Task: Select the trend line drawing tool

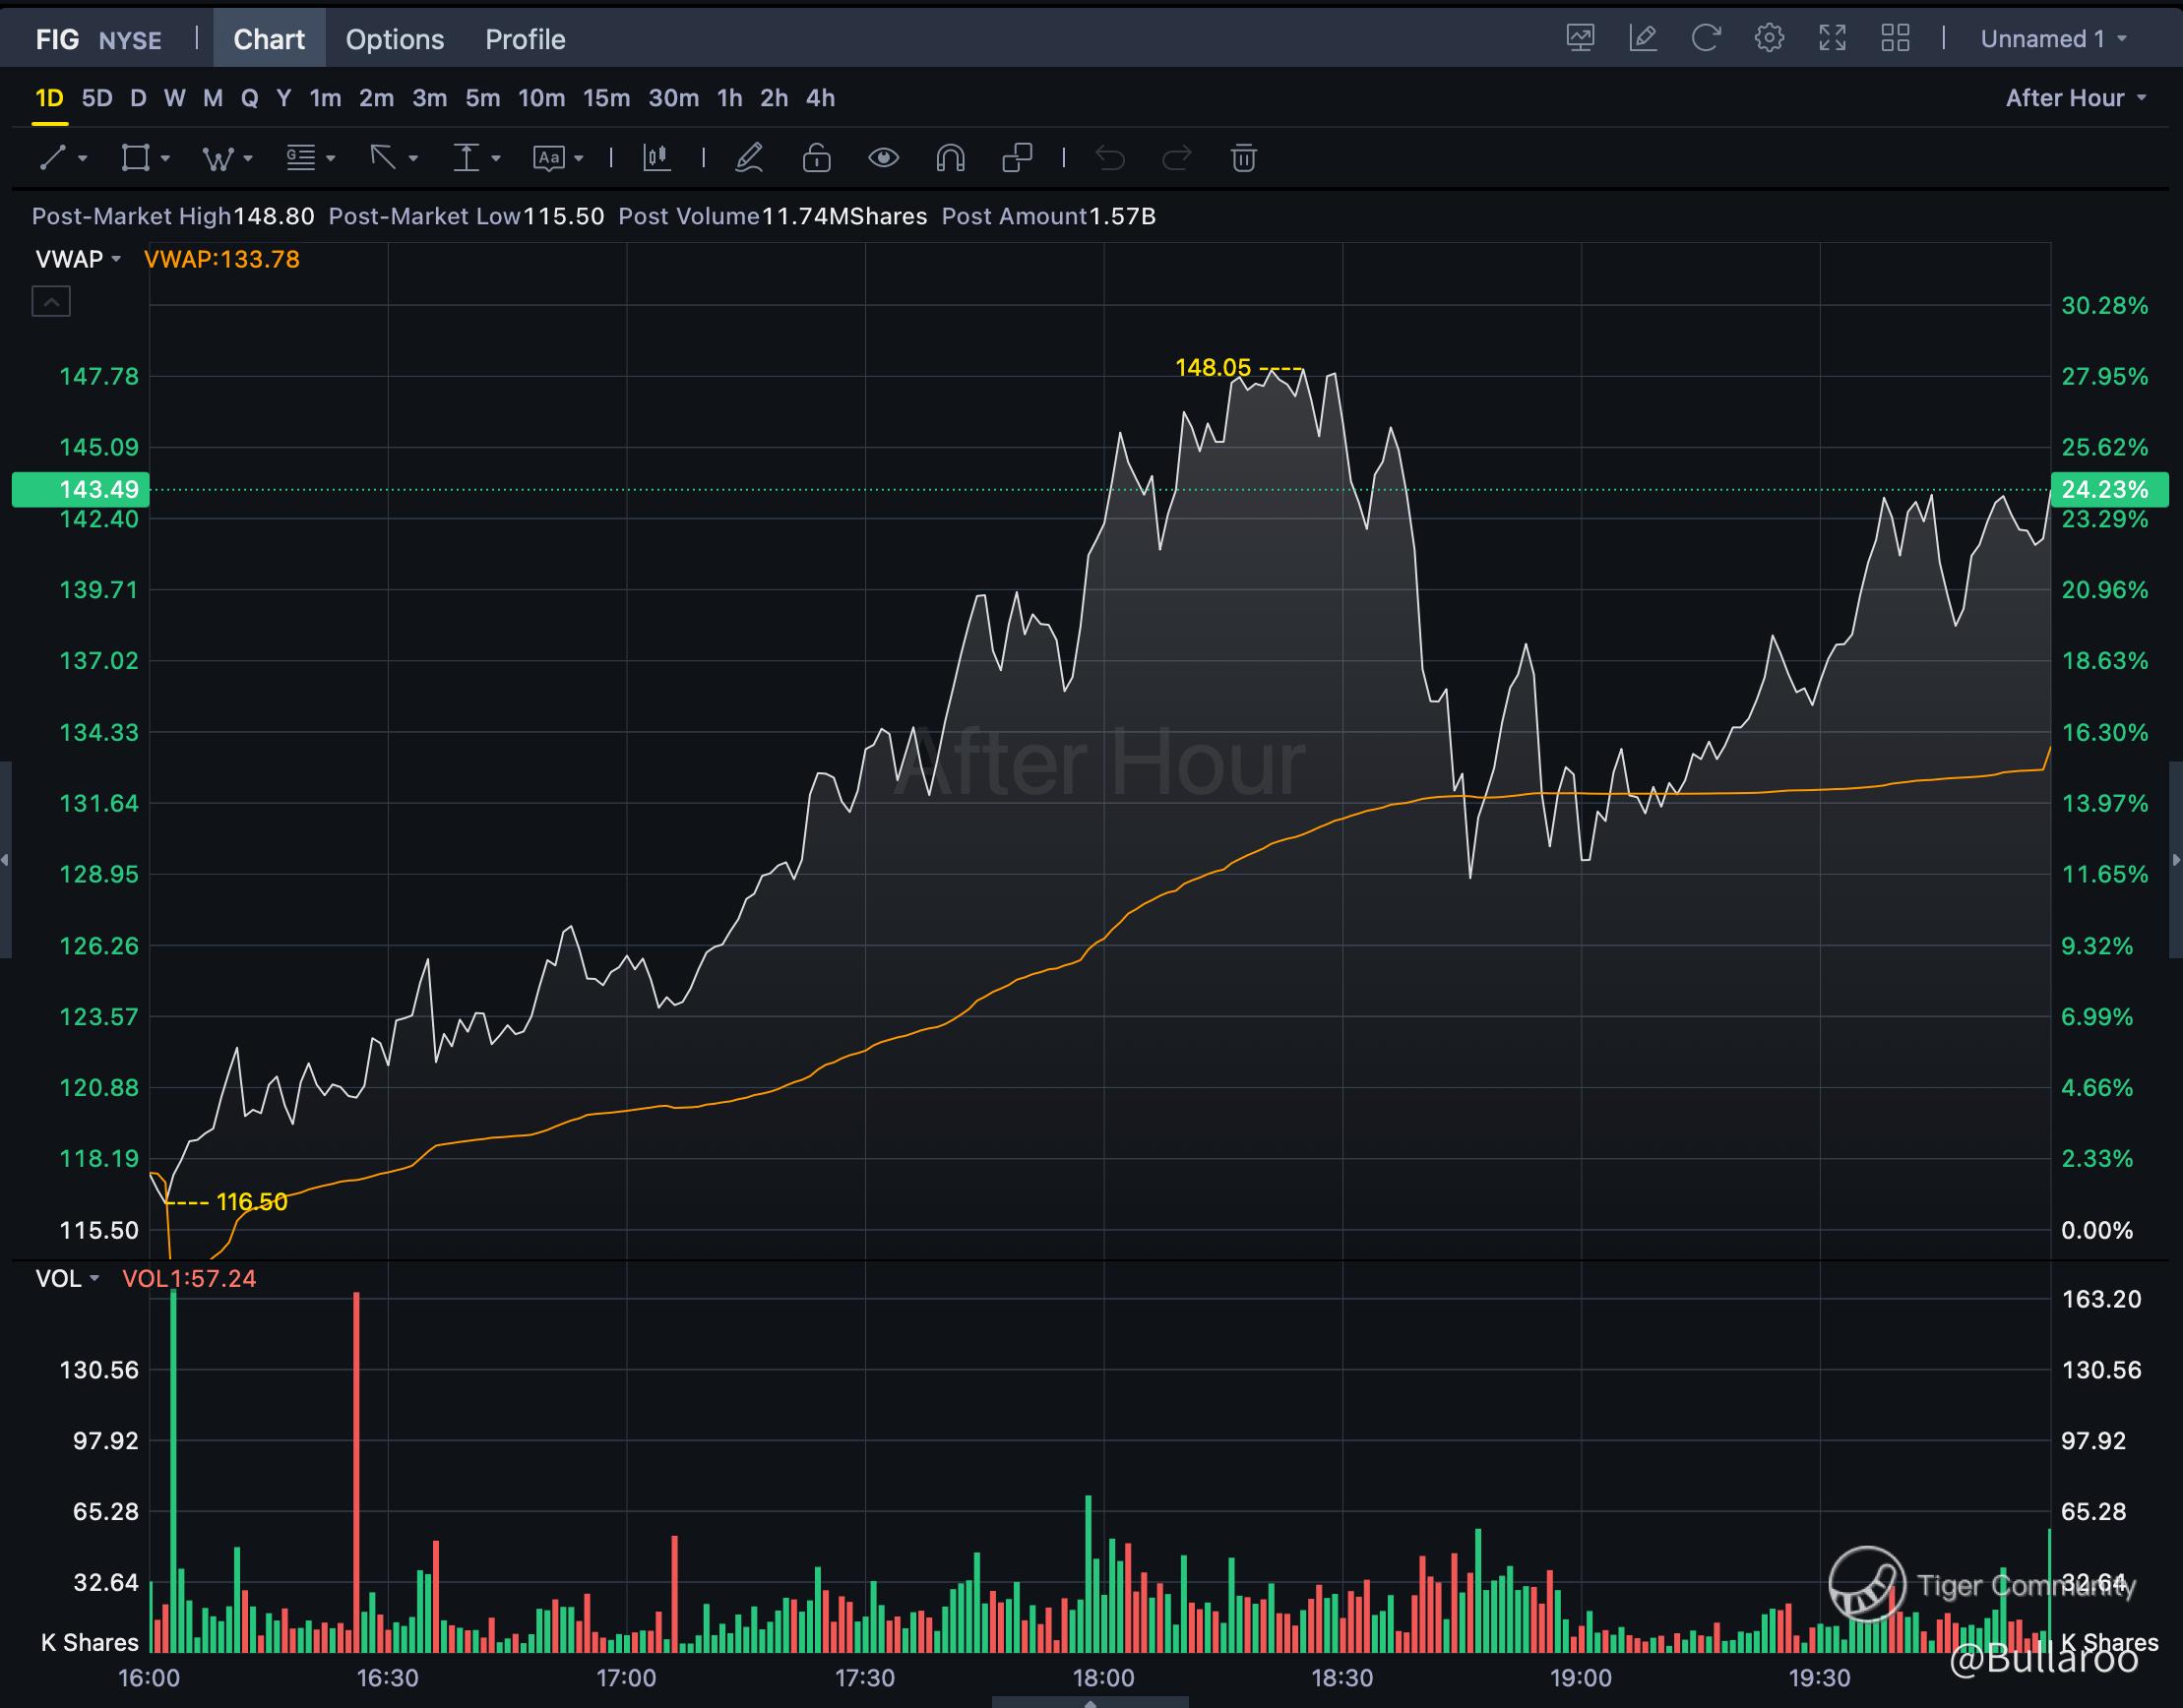Action: coord(53,158)
